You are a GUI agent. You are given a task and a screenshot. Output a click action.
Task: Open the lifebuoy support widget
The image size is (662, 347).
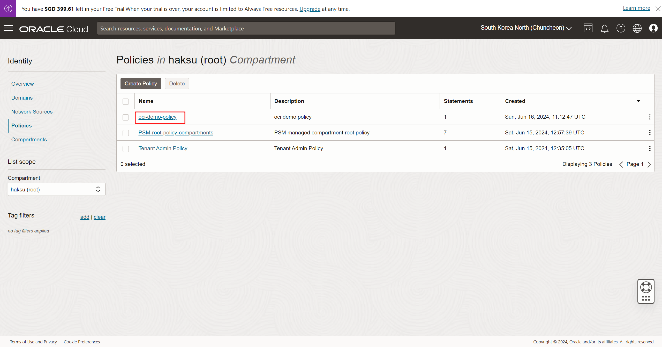coord(646,287)
